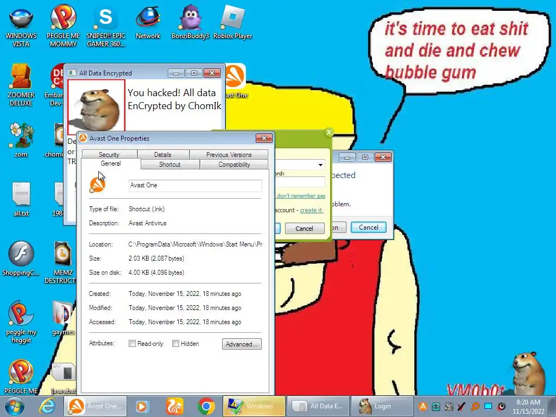Click the Windows Start button
This screenshot has width=556, height=417.
coord(15,406)
